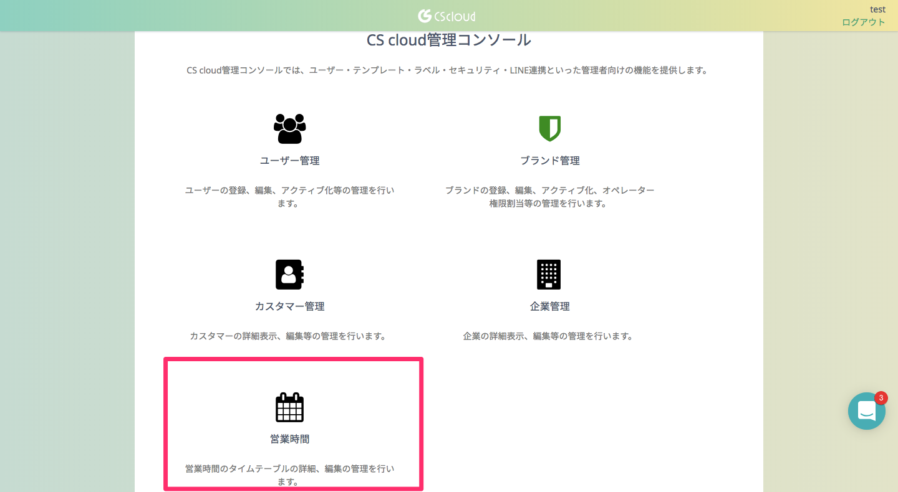Open the green shield brand management icon
The width and height of the screenshot is (898, 492).
tap(549, 128)
